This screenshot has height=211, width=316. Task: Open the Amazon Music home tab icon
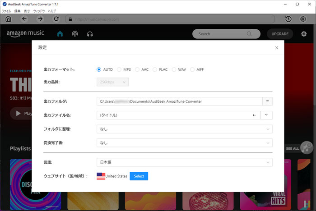[x=60, y=34]
